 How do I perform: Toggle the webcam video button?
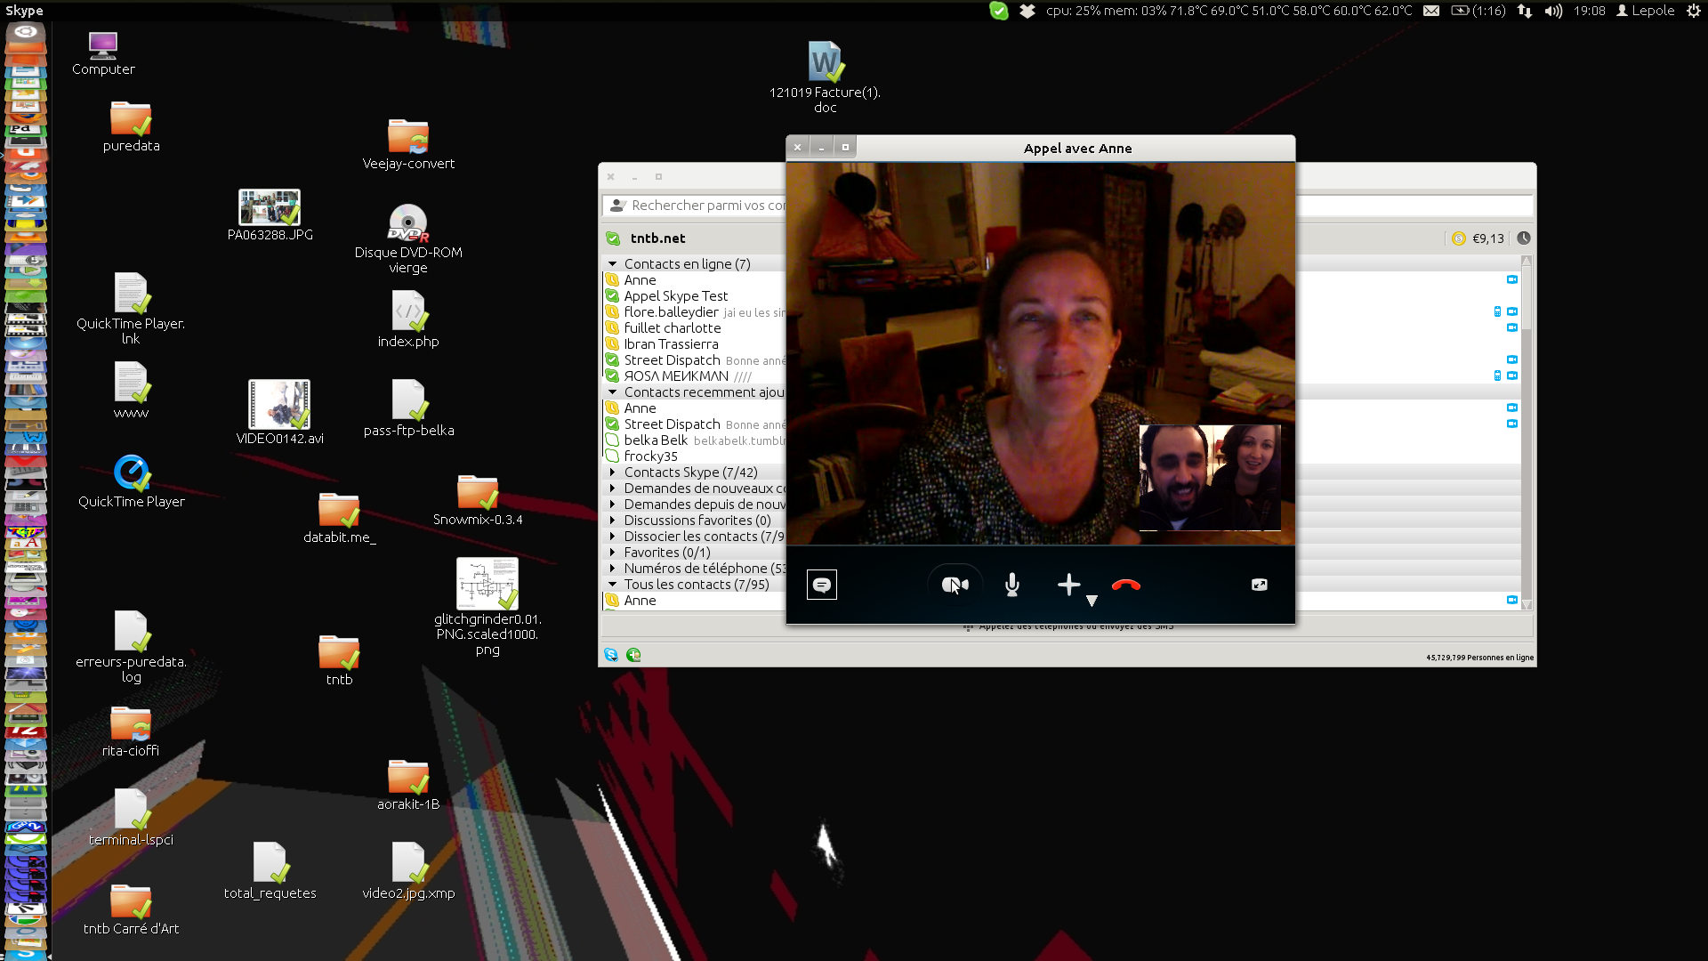pyautogui.click(x=955, y=585)
